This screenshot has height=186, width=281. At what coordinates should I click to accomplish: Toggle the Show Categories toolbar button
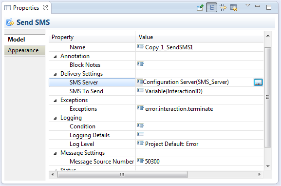(x=212, y=7)
